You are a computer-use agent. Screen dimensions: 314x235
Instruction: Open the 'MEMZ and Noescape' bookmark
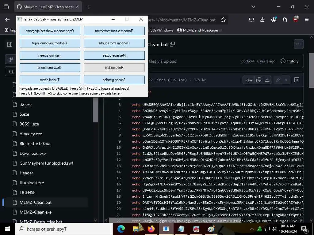199,30
